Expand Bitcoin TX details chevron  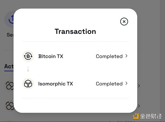pyautogui.click(x=127, y=56)
